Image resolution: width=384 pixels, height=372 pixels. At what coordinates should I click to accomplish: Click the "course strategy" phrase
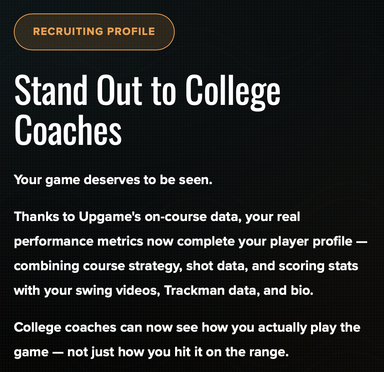click(137, 266)
